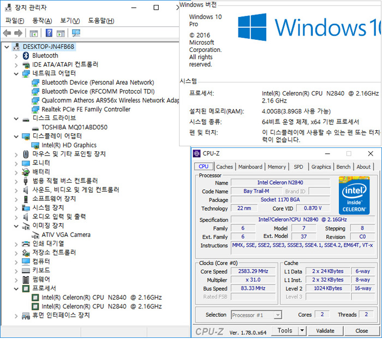Open the Tools dropdown arrow in CPU-Z
This screenshot has width=382, height=339.
coord(302,331)
